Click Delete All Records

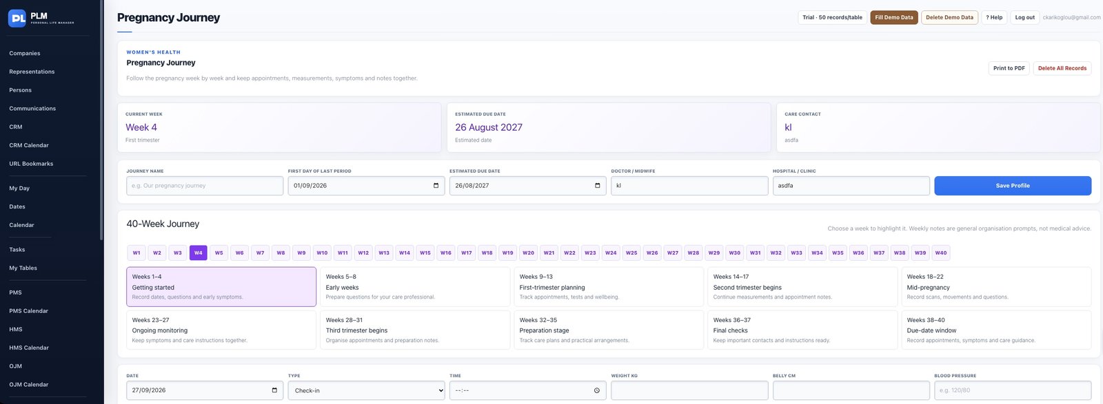(1062, 68)
